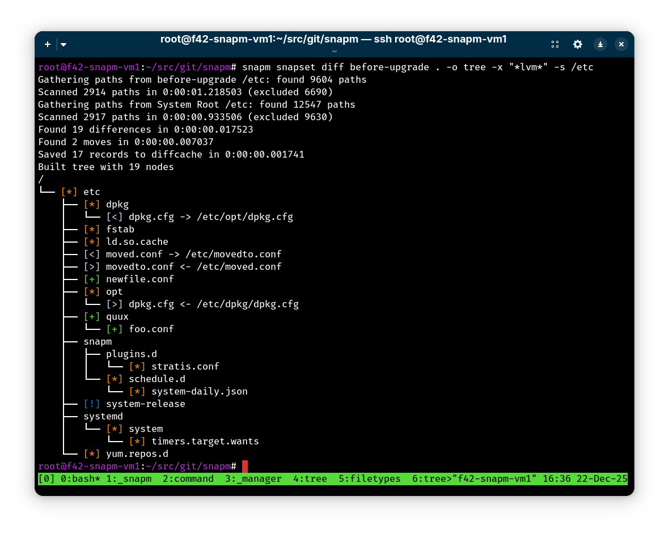Image resolution: width=669 pixels, height=534 pixels.
Task: Collapse the quux directory node
Action: tap(117, 316)
